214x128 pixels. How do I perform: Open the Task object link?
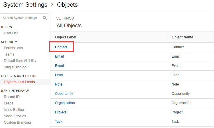(x=59, y=122)
